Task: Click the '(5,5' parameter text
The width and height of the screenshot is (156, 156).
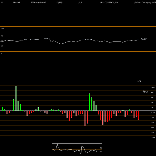Action: 80,2
